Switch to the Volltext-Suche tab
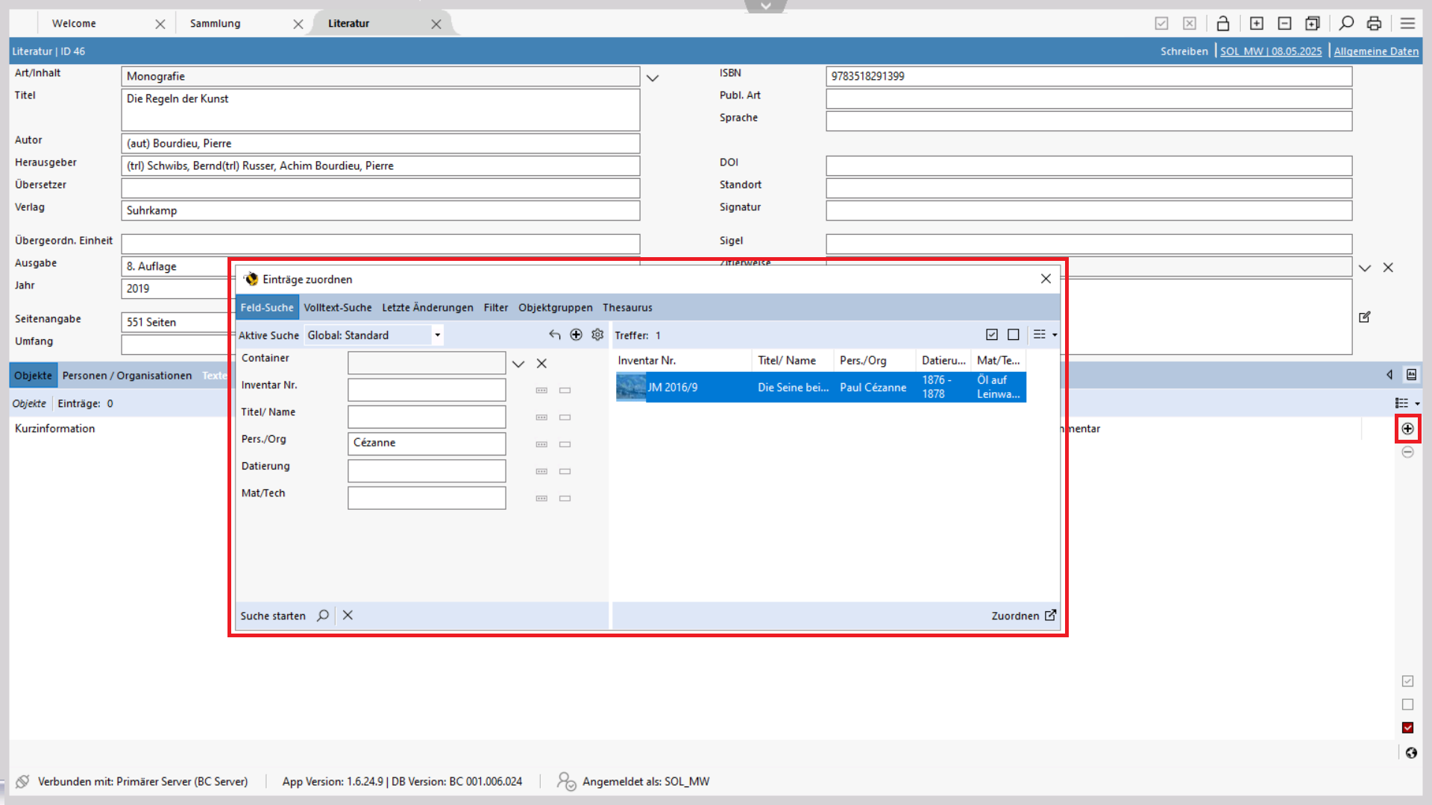This screenshot has width=1432, height=805. coord(337,308)
